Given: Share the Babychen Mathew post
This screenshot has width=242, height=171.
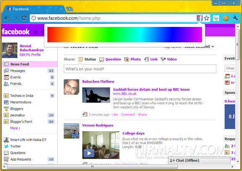Looking at the screenshot, I should coord(142,114).
